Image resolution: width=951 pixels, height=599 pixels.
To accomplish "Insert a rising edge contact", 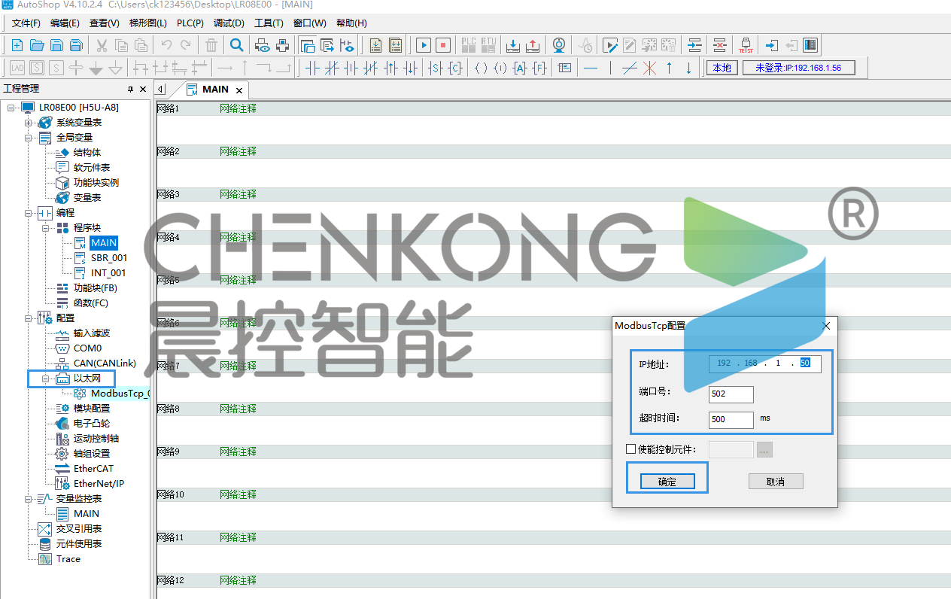I will click(x=390, y=68).
